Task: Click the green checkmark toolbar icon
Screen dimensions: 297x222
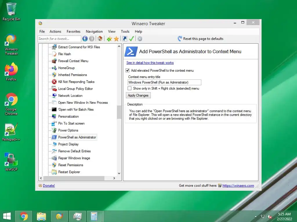Action: 131,39
